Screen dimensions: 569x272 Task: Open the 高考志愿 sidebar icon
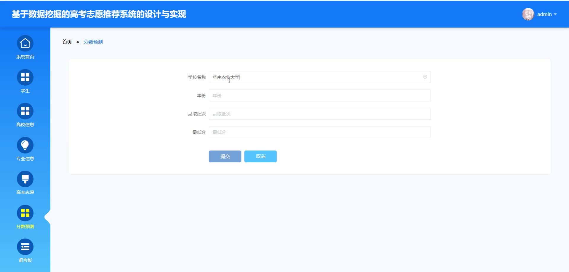tap(25, 179)
